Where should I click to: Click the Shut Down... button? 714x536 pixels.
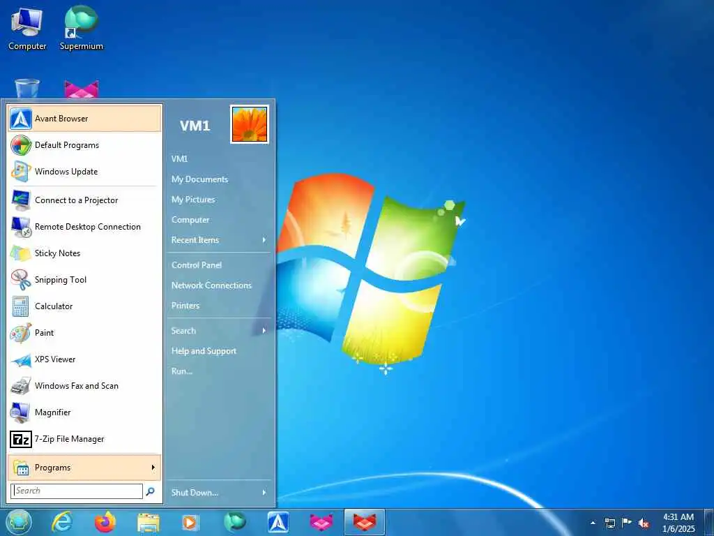195,492
